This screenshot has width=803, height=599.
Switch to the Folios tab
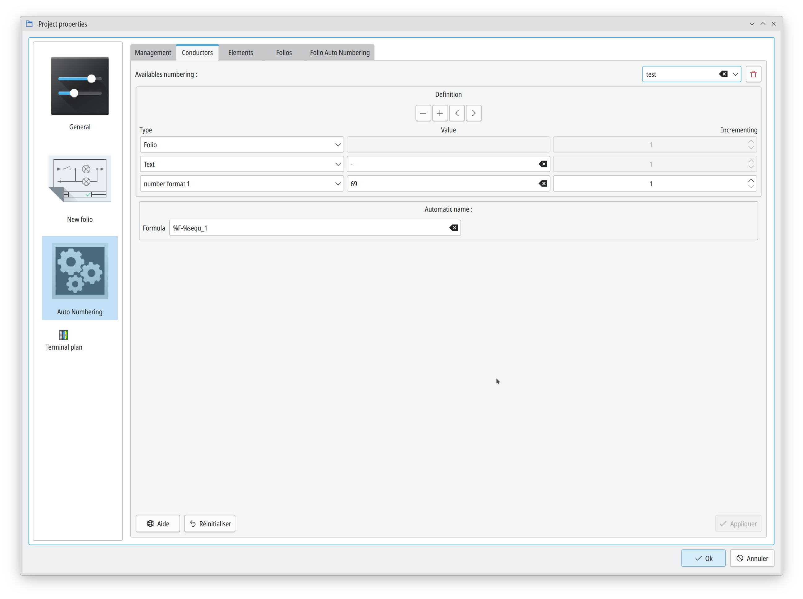(284, 53)
